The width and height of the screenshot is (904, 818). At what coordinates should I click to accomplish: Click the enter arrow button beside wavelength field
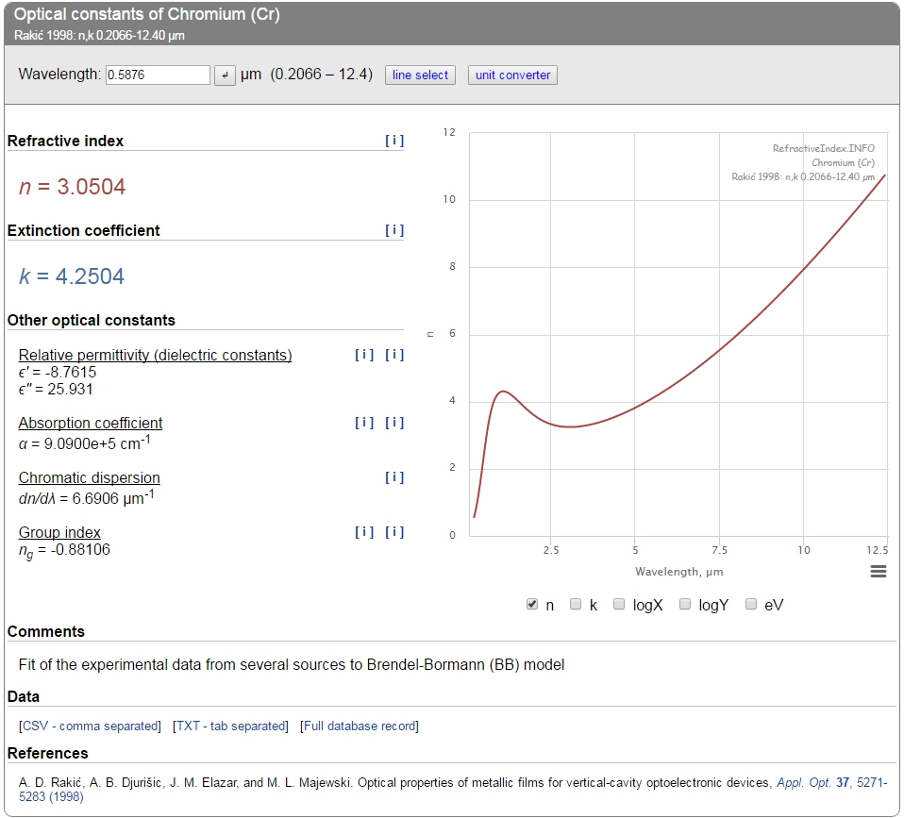click(225, 75)
